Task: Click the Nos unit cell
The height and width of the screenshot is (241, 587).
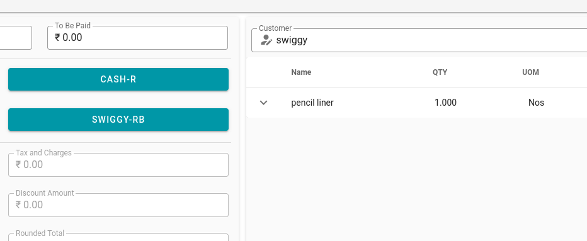Action: coord(536,103)
